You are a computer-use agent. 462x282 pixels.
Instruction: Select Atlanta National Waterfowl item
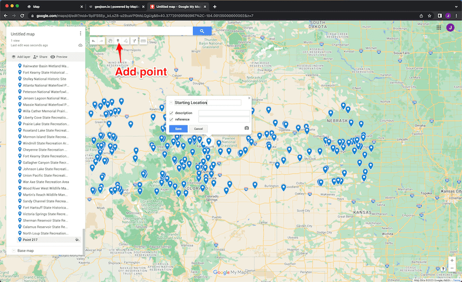46,85
